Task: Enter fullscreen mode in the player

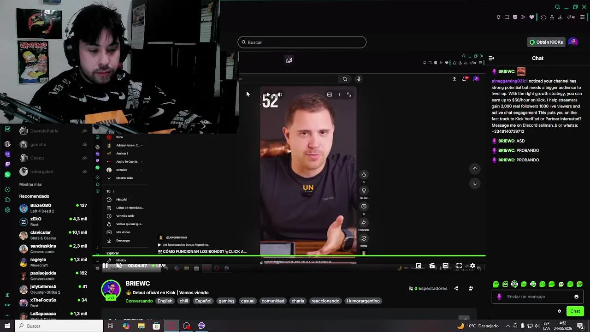Action: tap(459, 266)
